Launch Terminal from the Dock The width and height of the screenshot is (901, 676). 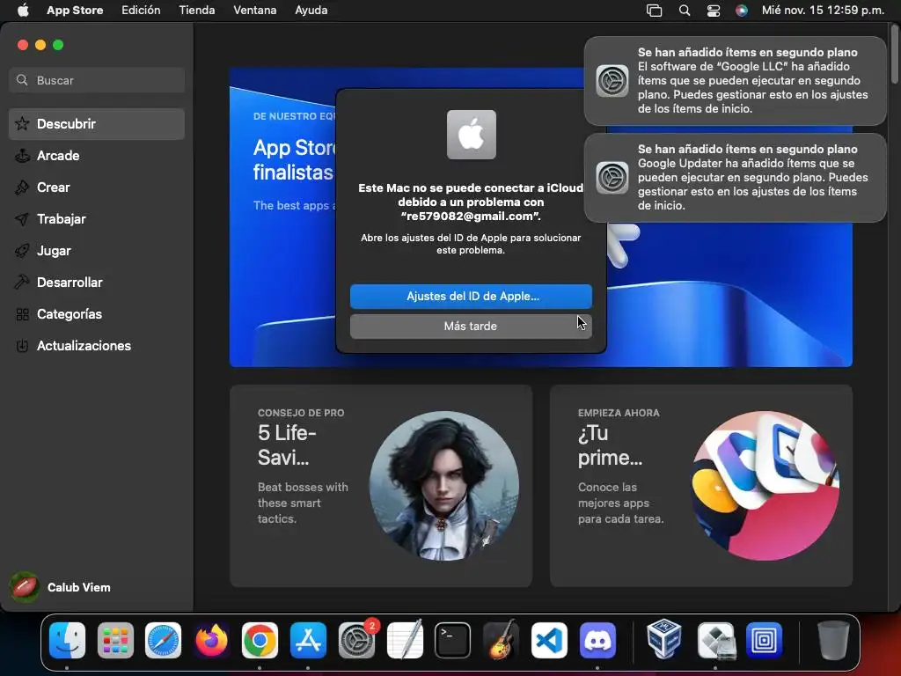(x=453, y=640)
